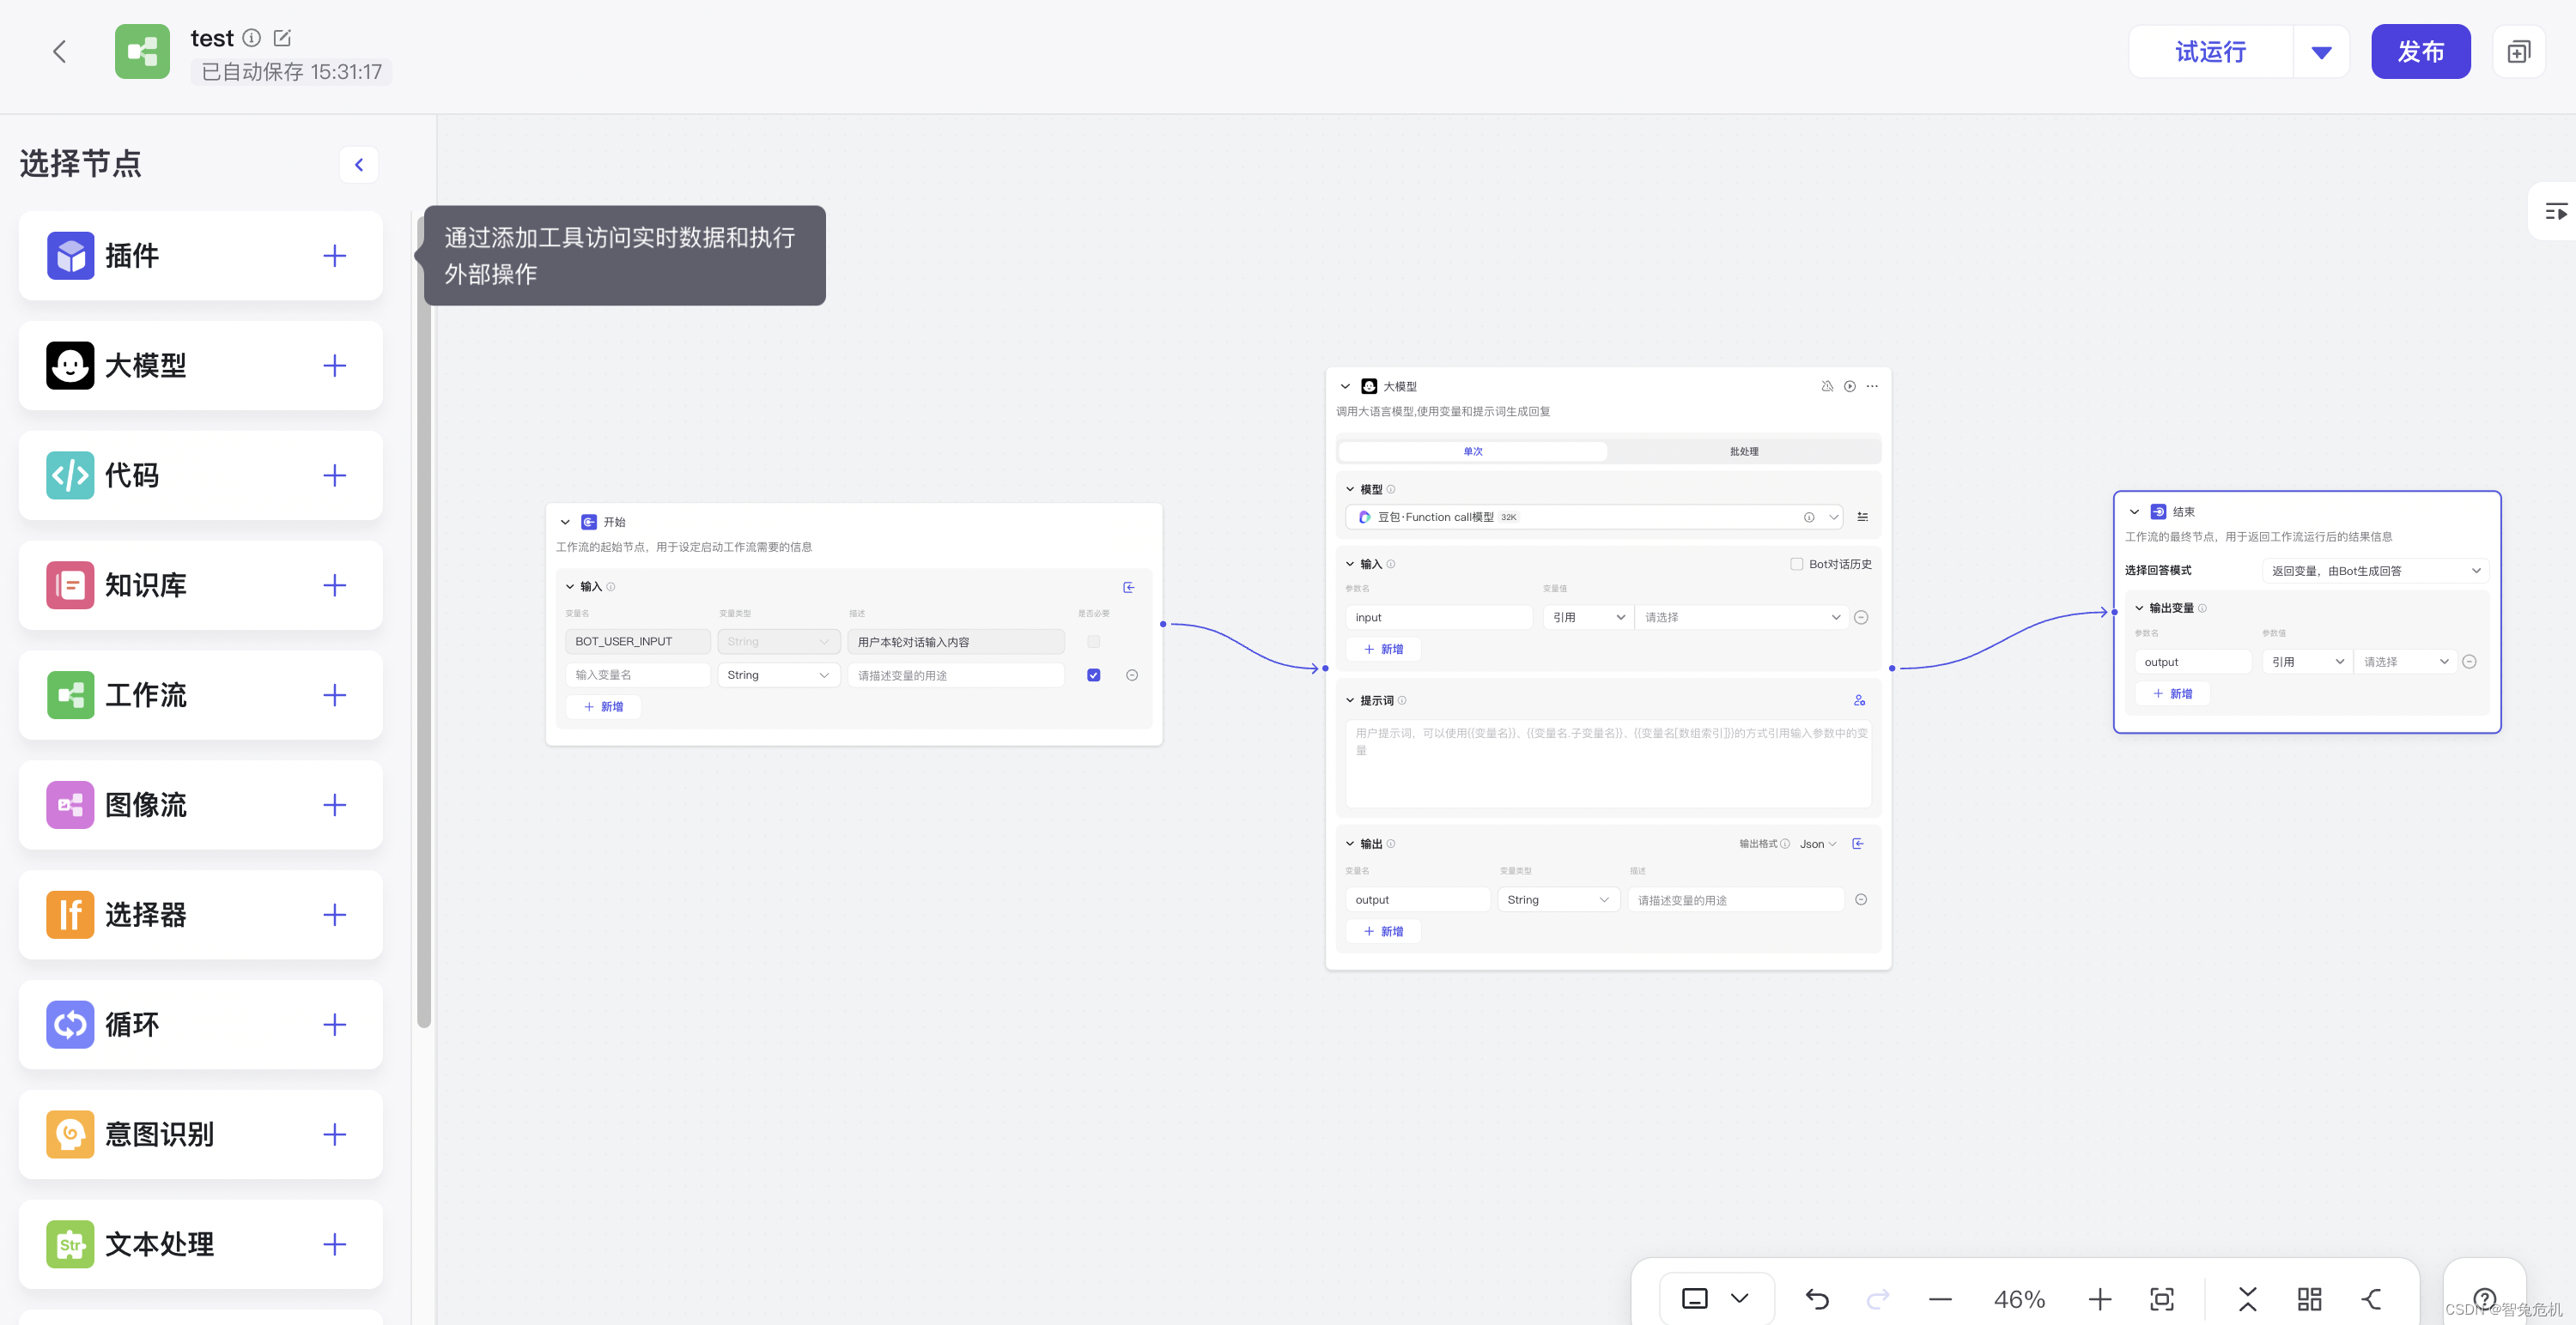2576x1325 pixels.
Task: Uncheck the required checkbox for the new variable
Action: click(1093, 675)
